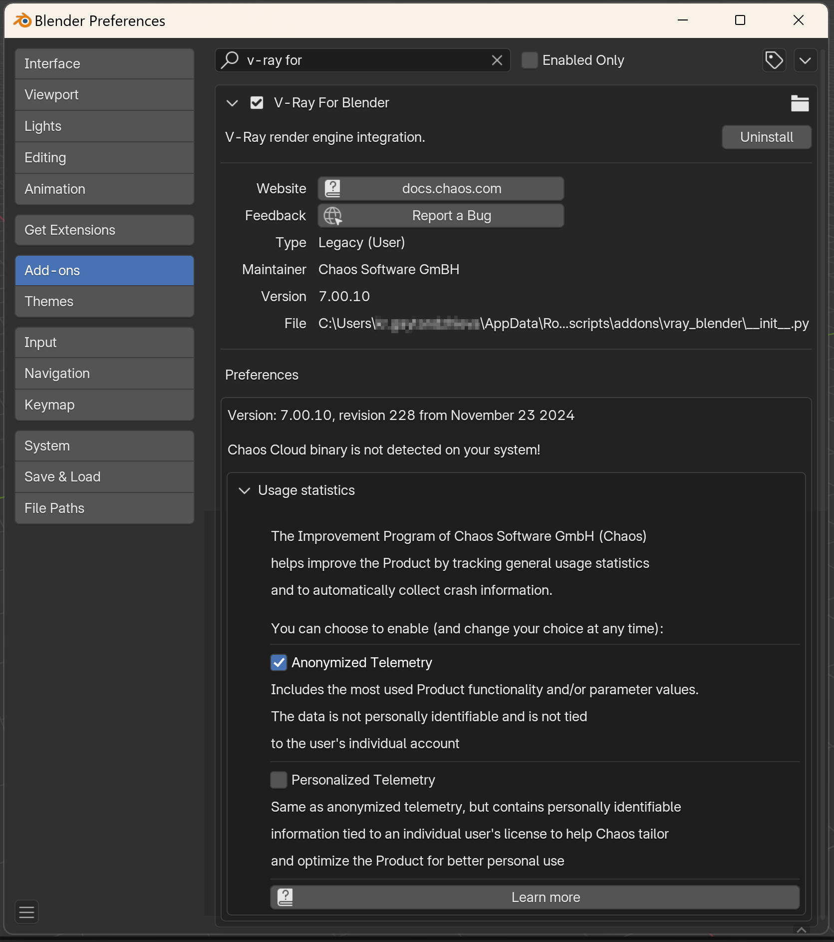
Task: Click Chaos Software GmBH maintainer text
Action: pos(389,270)
